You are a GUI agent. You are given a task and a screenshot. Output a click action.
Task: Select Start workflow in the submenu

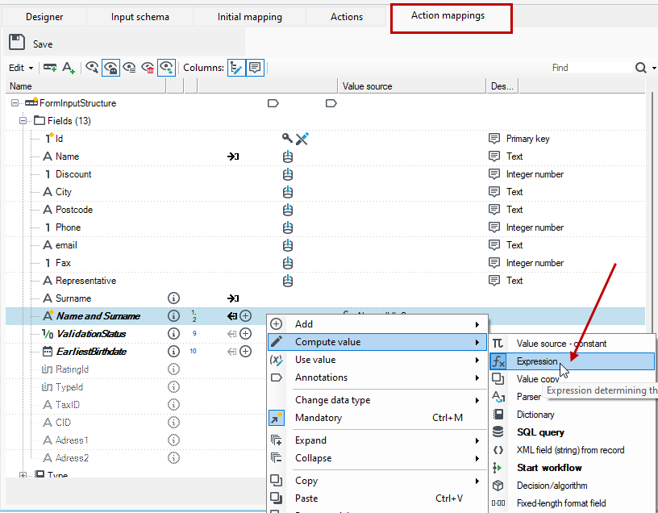coord(549,468)
